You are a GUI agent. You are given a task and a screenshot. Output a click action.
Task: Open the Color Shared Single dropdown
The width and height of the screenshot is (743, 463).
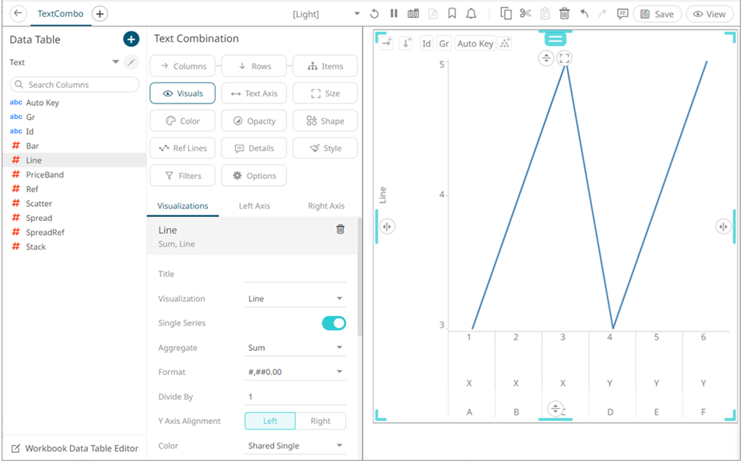[x=295, y=445]
